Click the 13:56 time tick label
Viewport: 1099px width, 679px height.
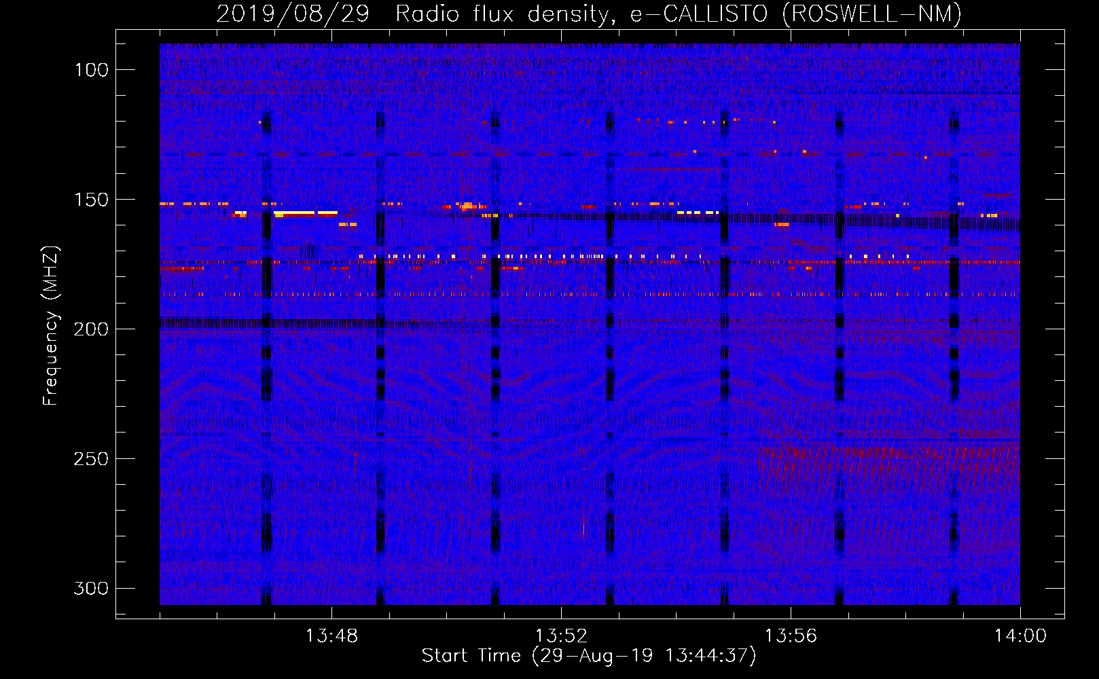point(791,636)
